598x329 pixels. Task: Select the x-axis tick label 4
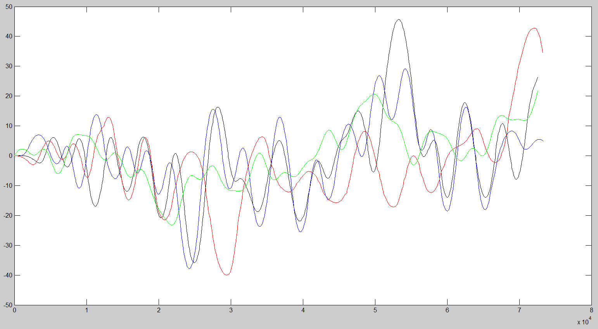pos(303,310)
